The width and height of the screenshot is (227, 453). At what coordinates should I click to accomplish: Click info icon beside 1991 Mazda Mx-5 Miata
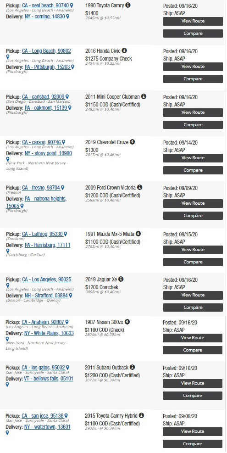coord(138,234)
